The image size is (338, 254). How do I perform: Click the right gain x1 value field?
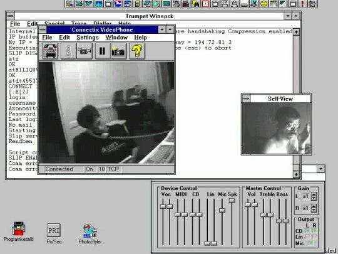pyautogui.click(x=305, y=208)
